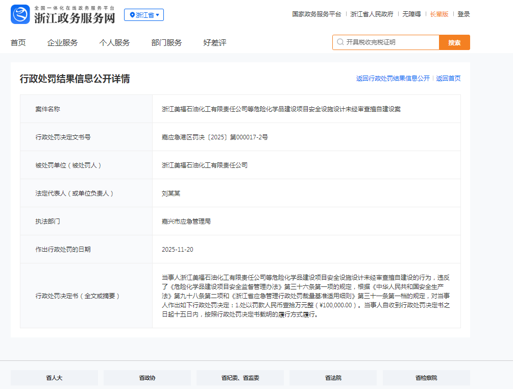
Task: Open the 首页 navigation tab
Action: pyautogui.click(x=18, y=43)
